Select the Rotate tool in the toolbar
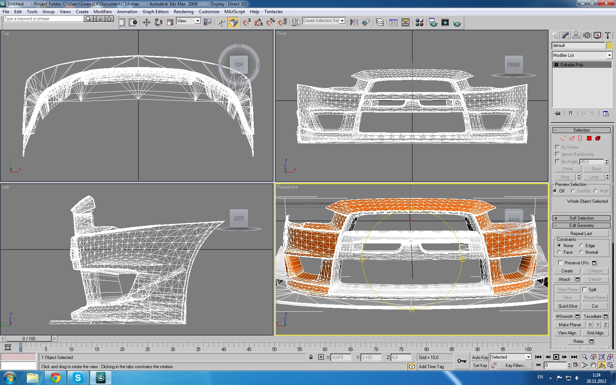This screenshot has height=385, width=616. coord(158,23)
